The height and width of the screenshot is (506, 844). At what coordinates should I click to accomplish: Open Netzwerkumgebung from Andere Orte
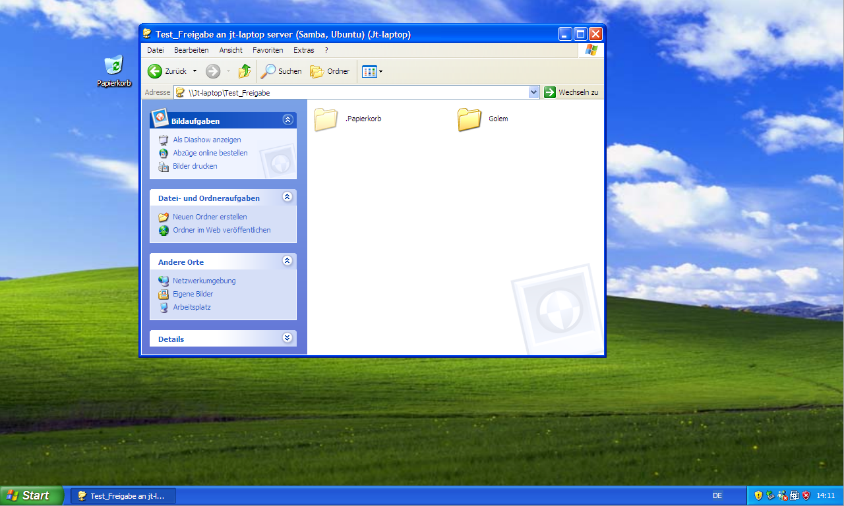(x=204, y=281)
